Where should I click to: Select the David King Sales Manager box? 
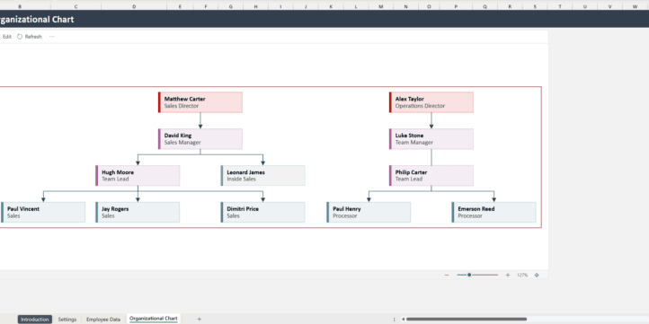click(200, 139)
